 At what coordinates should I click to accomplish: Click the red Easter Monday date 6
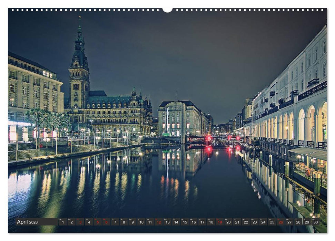point(106,223)
